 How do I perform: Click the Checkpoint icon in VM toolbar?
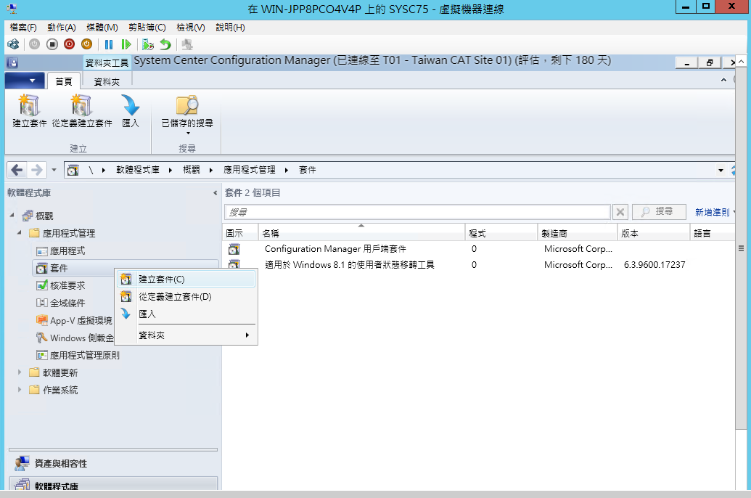click(148, 44)
